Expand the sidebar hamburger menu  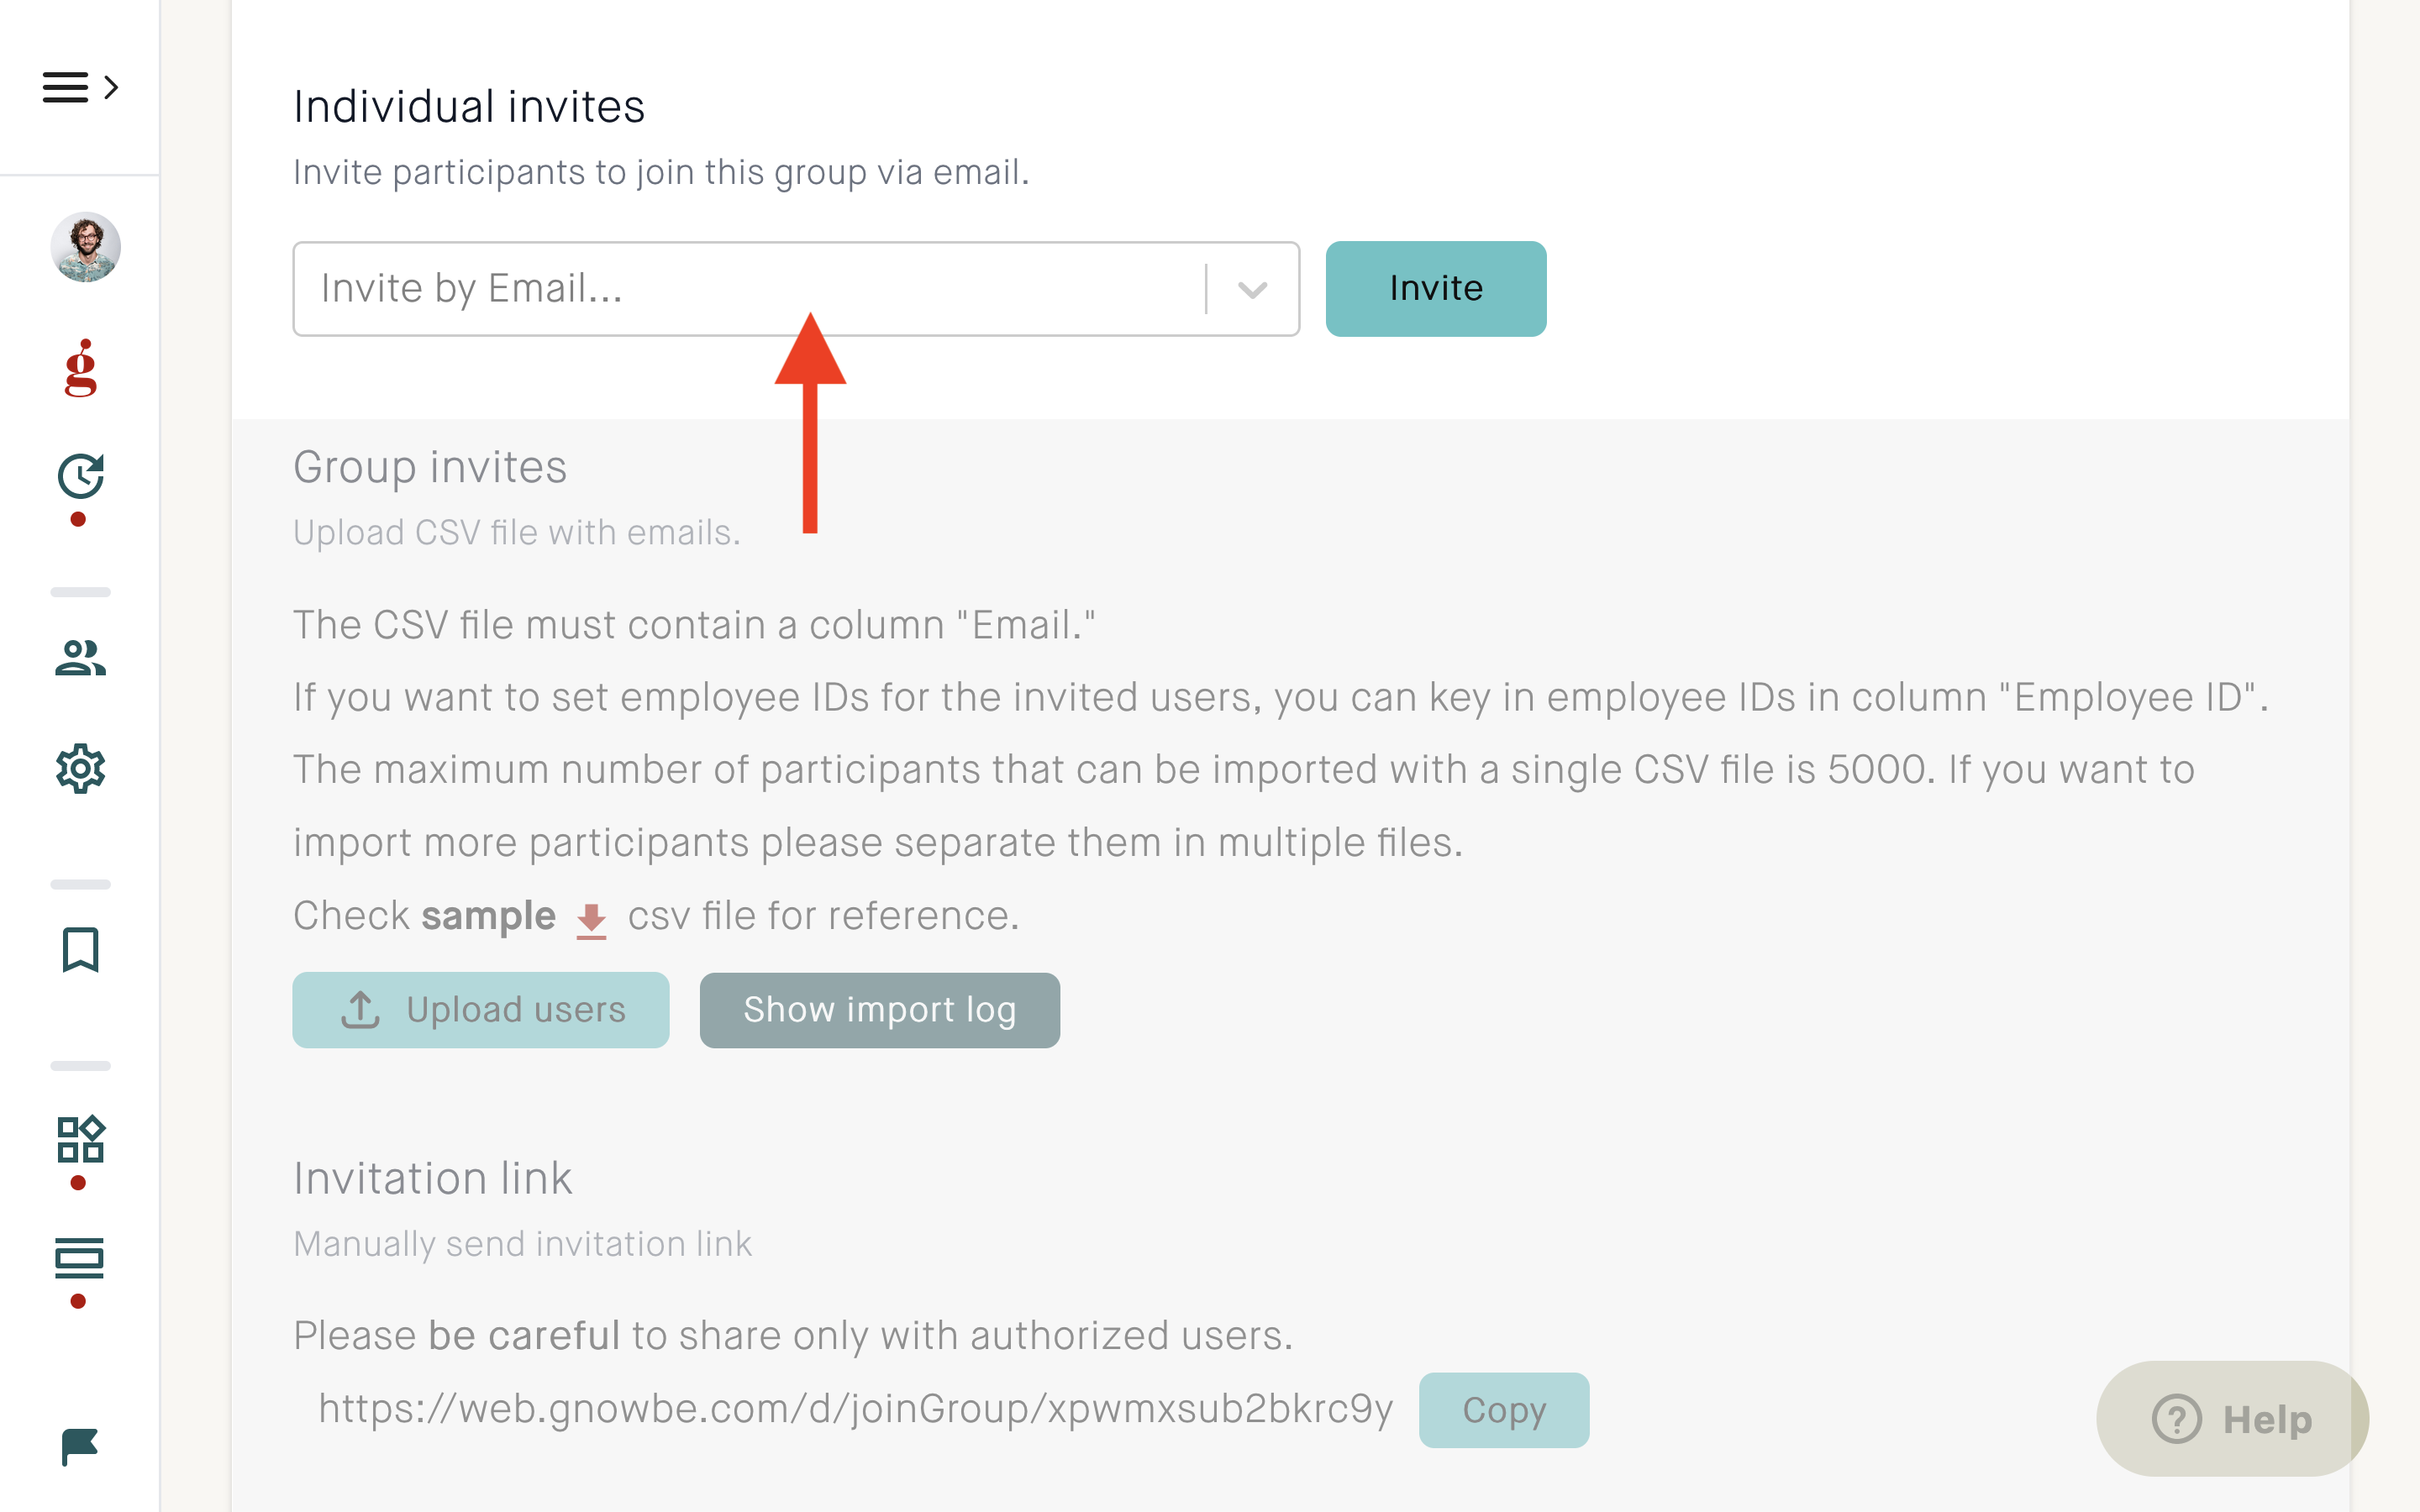pyautogui.click(x=66, y=87)
